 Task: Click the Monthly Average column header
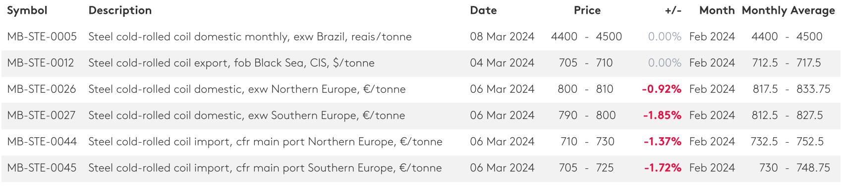[x=788, y=11]
